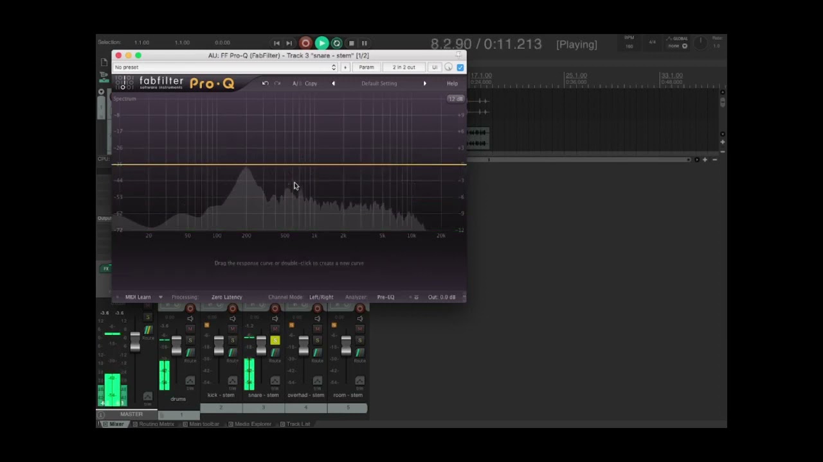Change the 12 dB display range

(x=455, y=99)
